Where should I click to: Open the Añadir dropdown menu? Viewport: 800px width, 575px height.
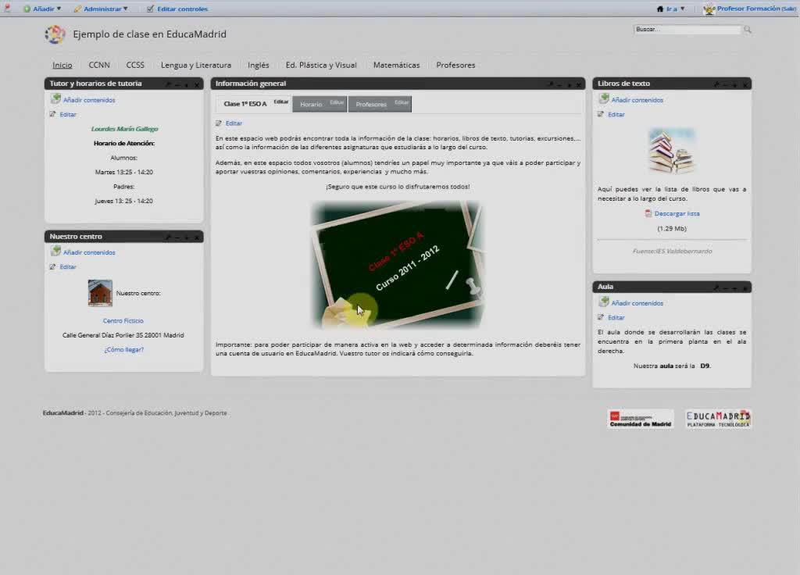point(46,9)
